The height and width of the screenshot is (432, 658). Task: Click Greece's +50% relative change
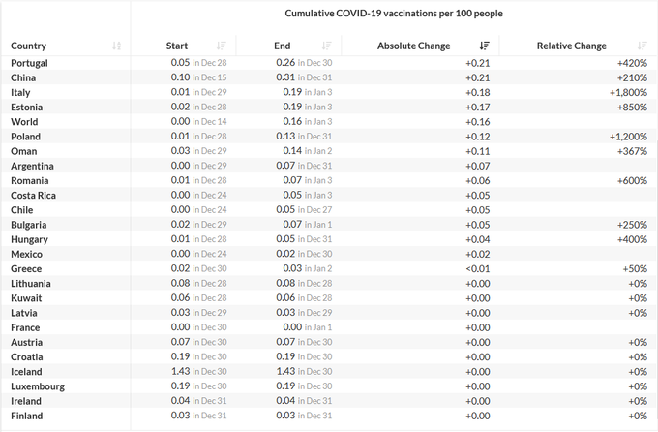pyautogui.click(x=635, y=269)
